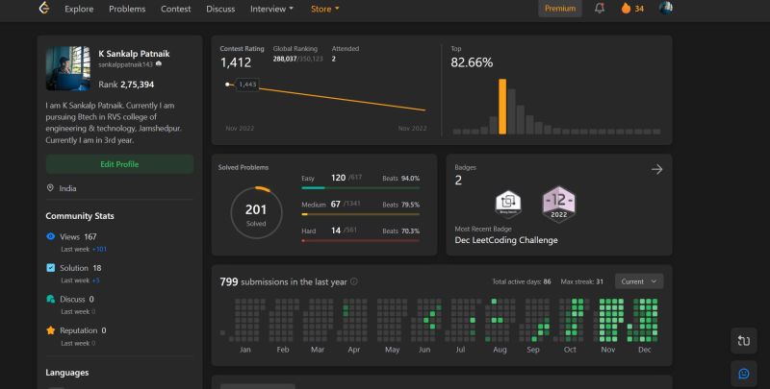
Task: Click the Hard 14 solved count
Action: pos(336,231)
